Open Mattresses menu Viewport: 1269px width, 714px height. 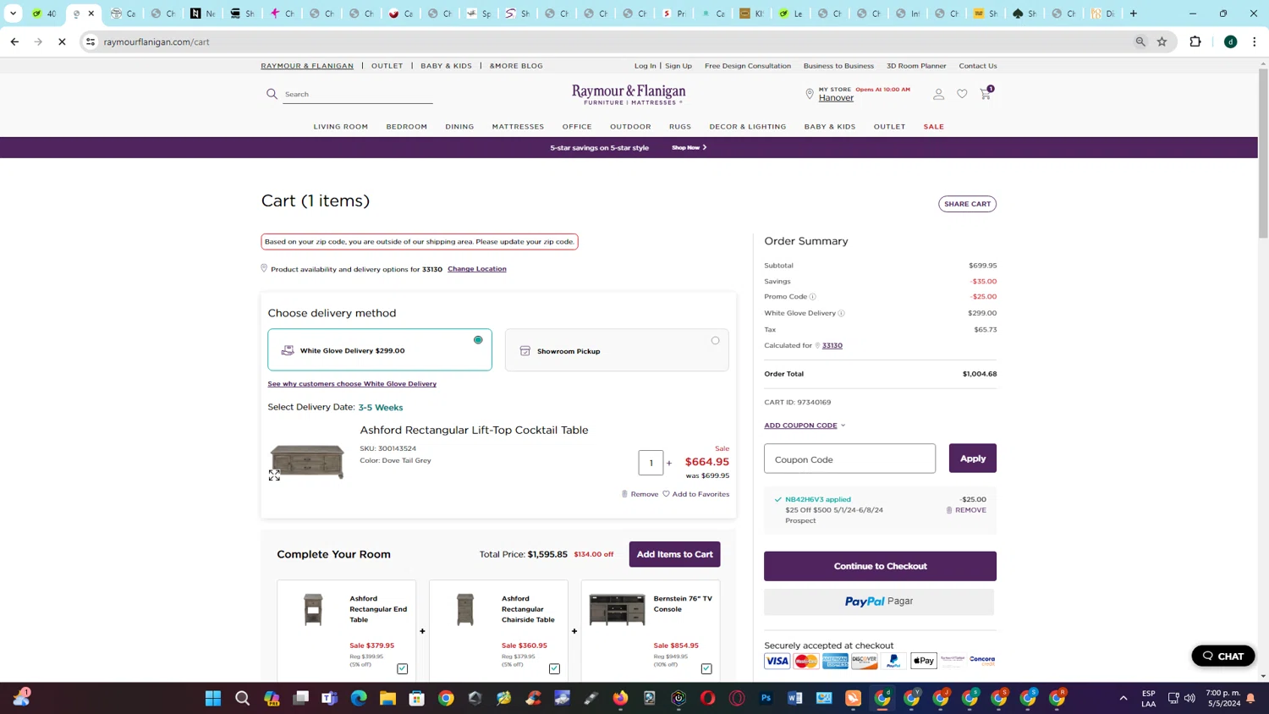tap(518, 127)
